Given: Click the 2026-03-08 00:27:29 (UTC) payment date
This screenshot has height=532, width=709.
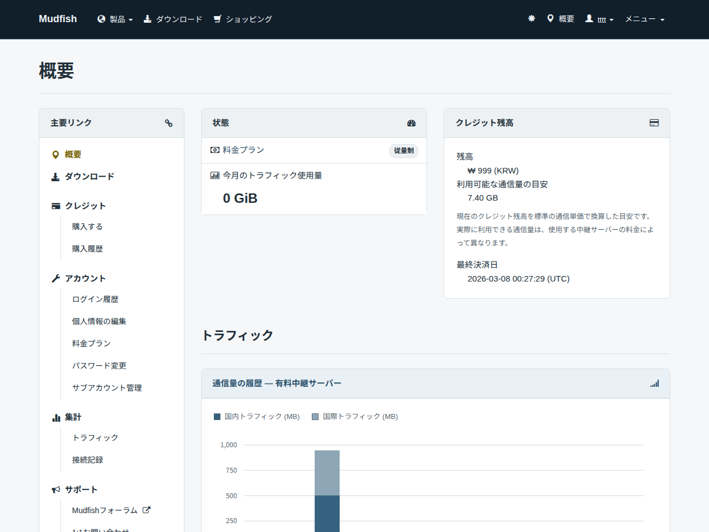Looking at the screenshot, I should click(518, 279).
